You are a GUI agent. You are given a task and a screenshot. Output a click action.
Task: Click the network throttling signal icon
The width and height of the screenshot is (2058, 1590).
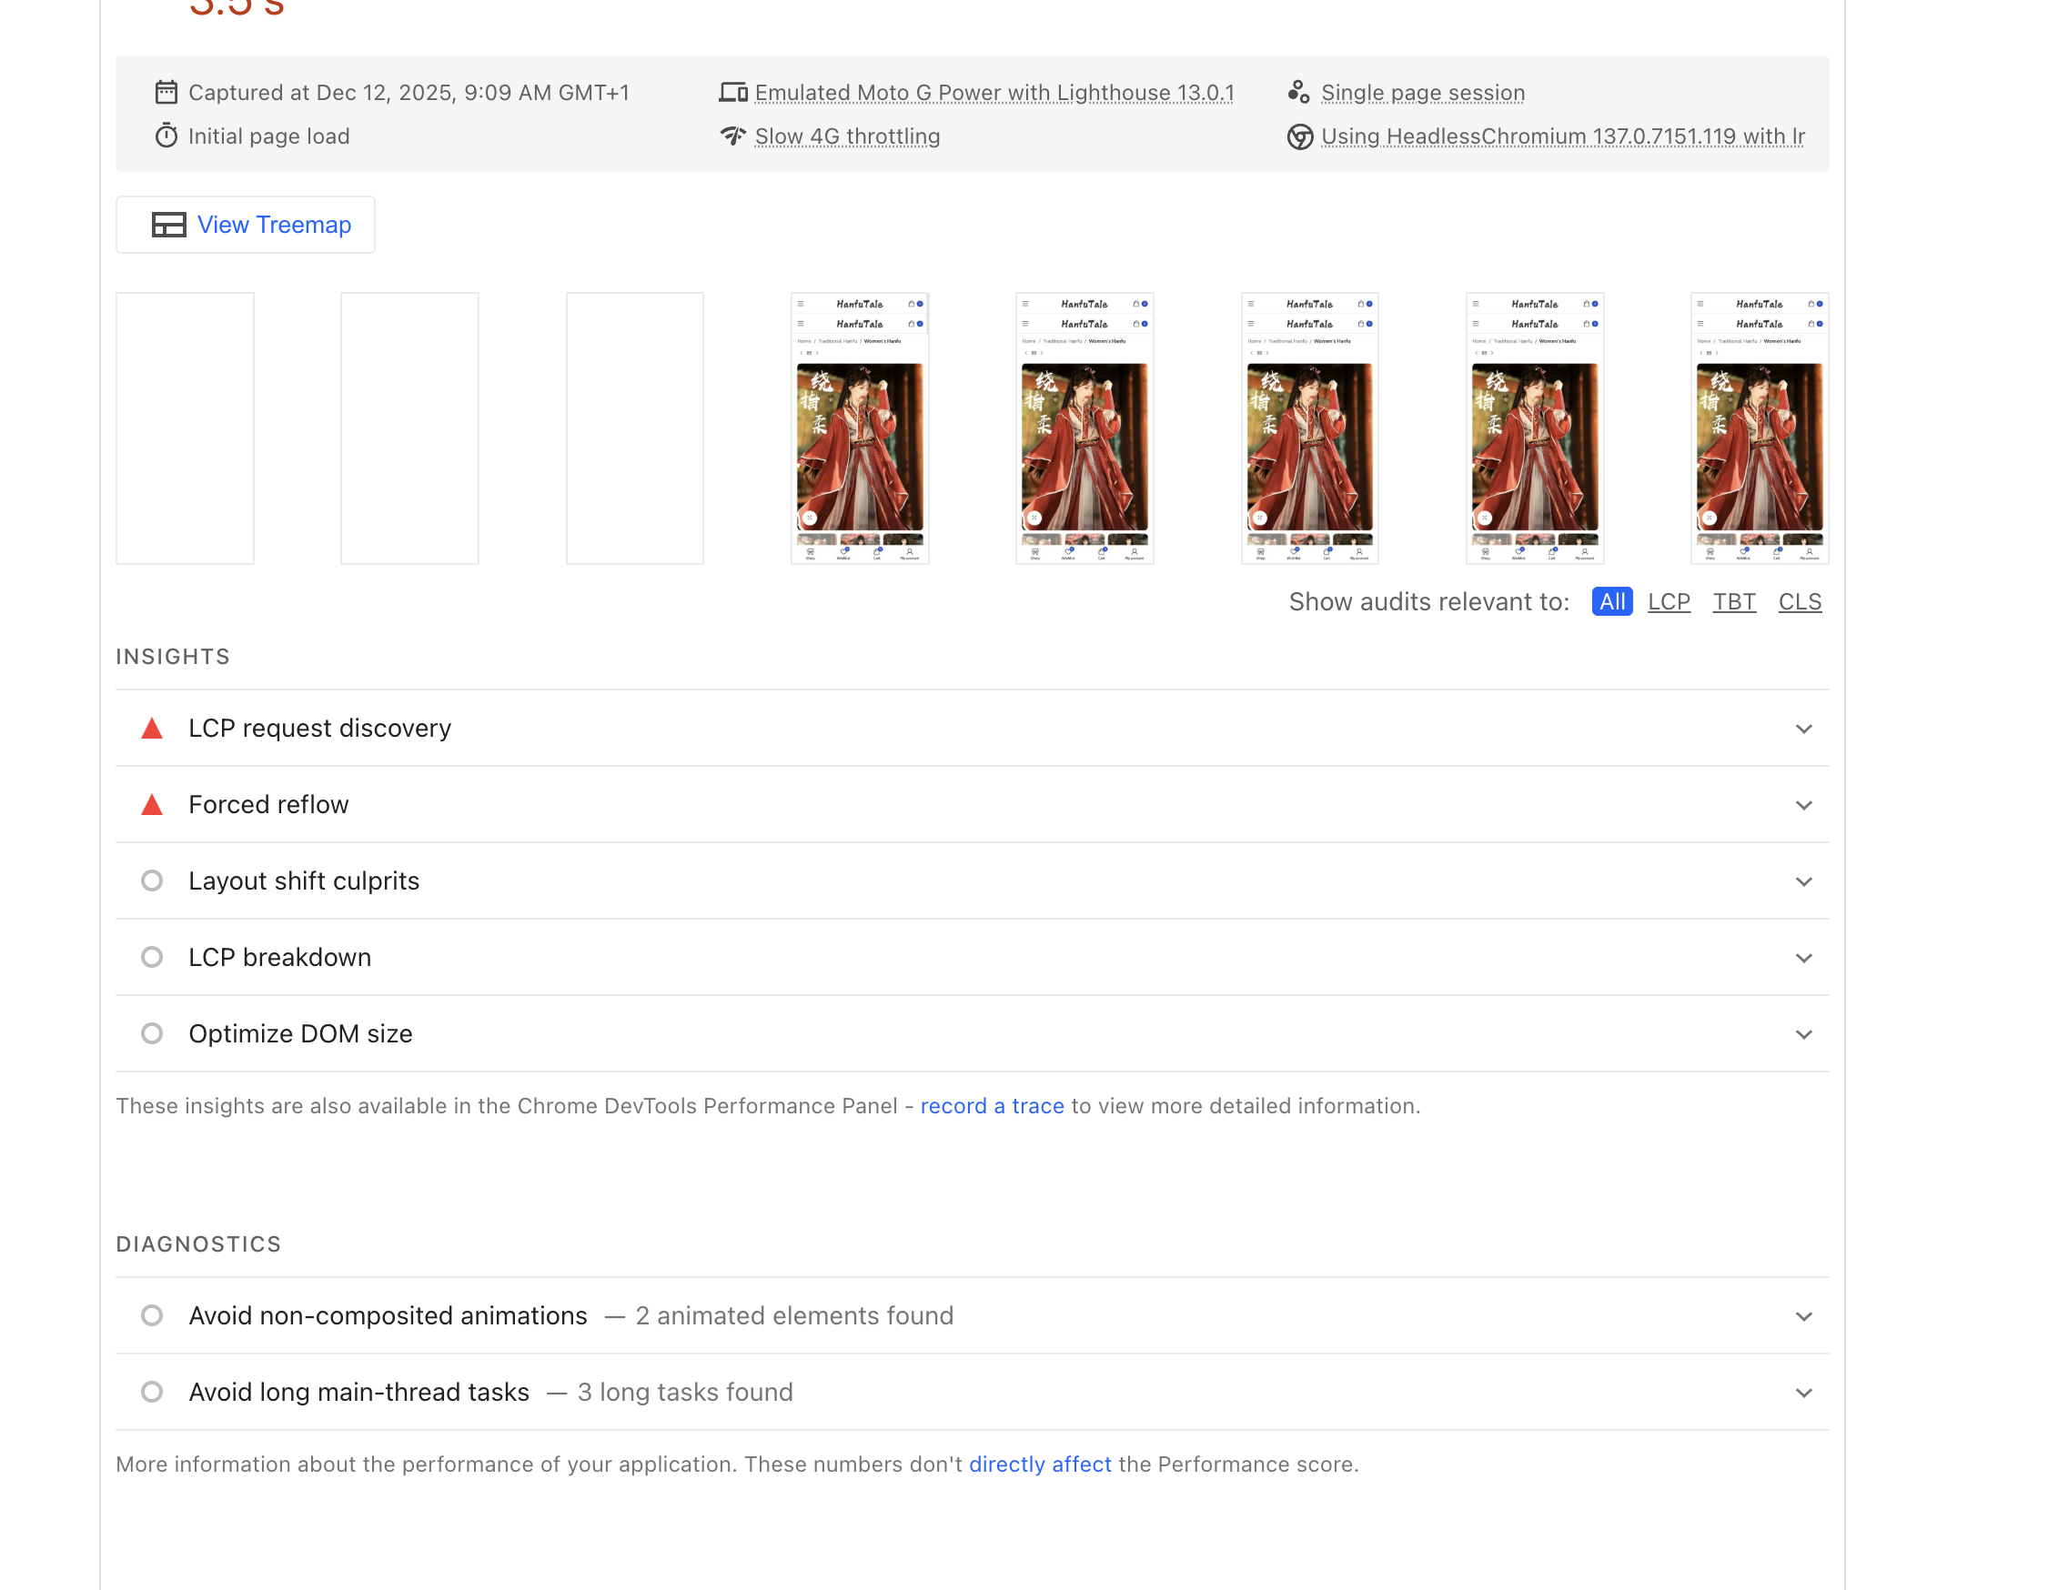coord(732,136)
